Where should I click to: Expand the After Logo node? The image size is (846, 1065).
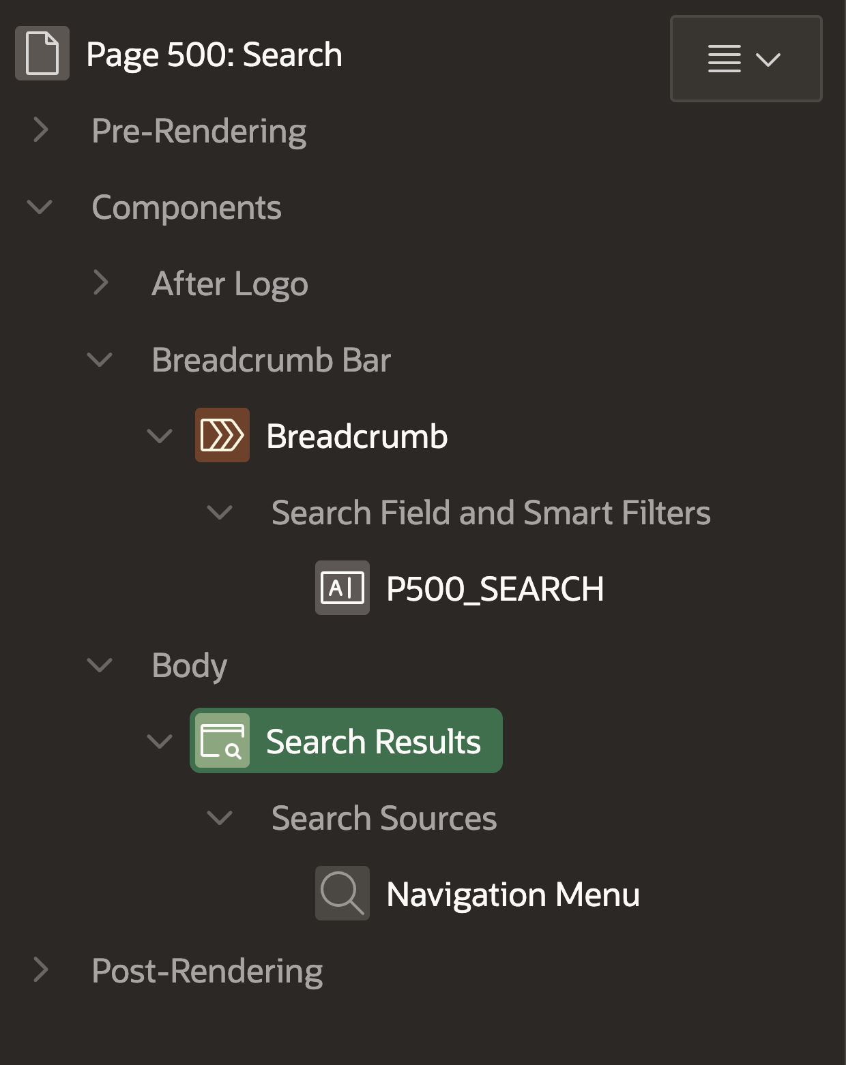click(101, 283)
